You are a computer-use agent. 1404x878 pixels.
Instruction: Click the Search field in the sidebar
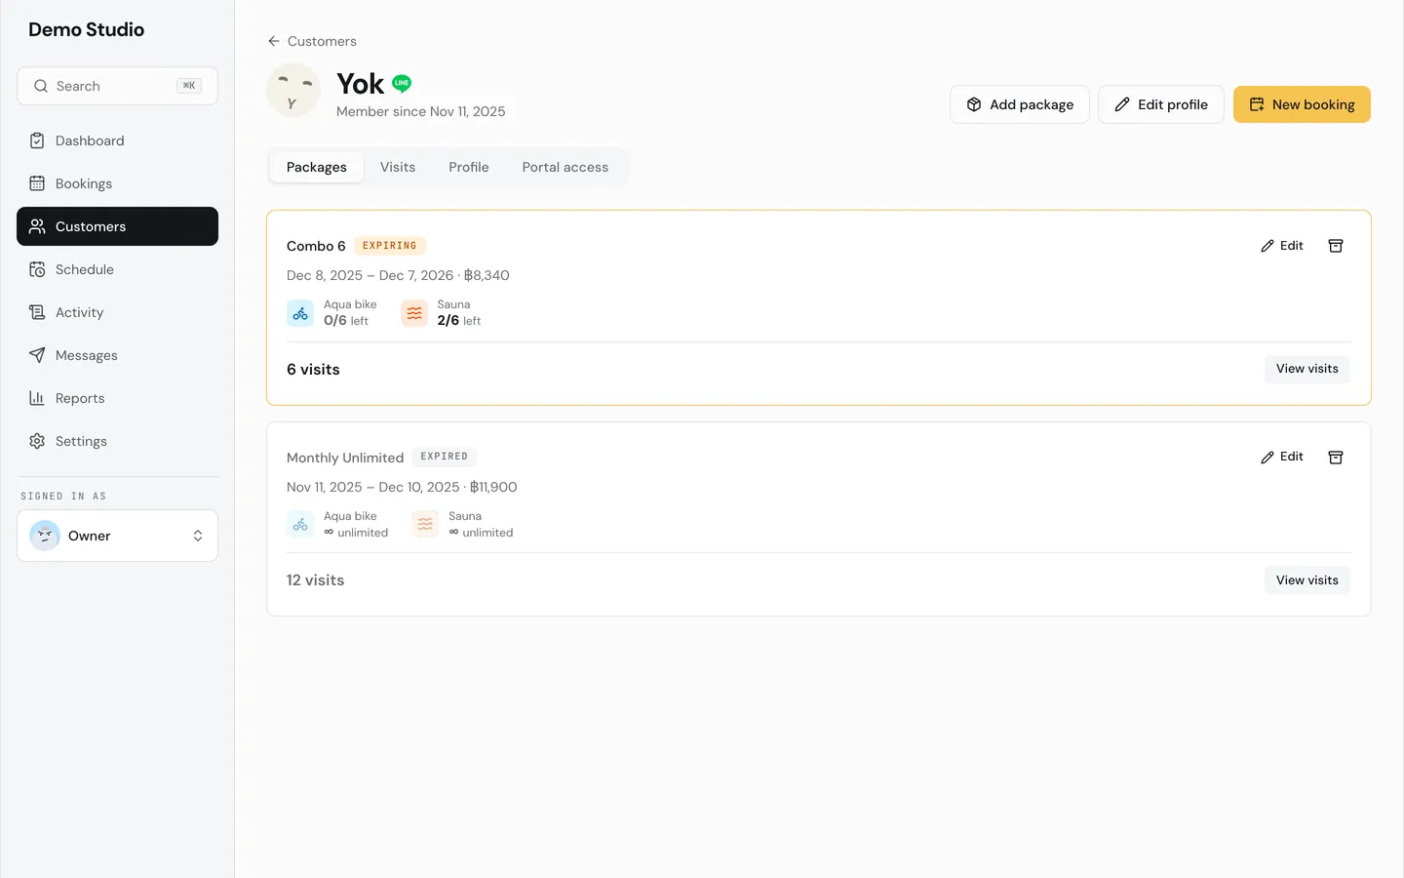(117, 86)
